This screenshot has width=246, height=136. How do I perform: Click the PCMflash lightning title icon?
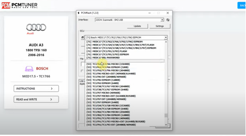79,13
